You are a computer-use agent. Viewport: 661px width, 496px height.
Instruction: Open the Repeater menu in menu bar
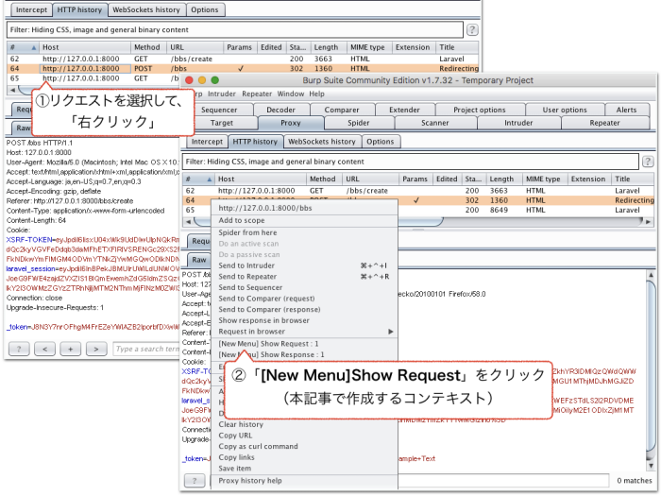pyautogui.click(x=257, y=94)
